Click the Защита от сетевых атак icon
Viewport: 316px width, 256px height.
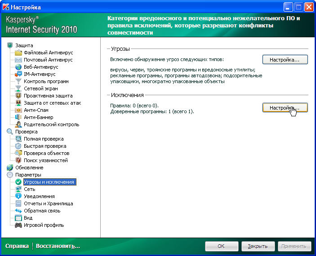pos(18,103)
